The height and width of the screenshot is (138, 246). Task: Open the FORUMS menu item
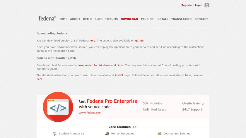tap(112, 19)
